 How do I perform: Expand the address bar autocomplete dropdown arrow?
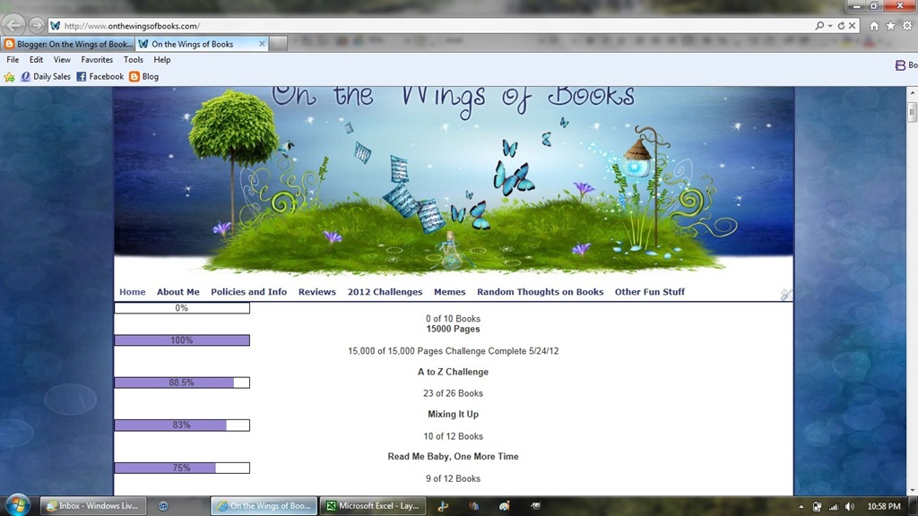coord(830,26)
